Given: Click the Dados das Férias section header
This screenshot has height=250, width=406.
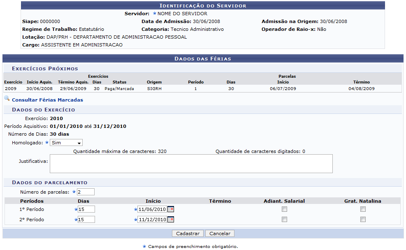Looking at the screenshot, I should (x=203, y=59).
